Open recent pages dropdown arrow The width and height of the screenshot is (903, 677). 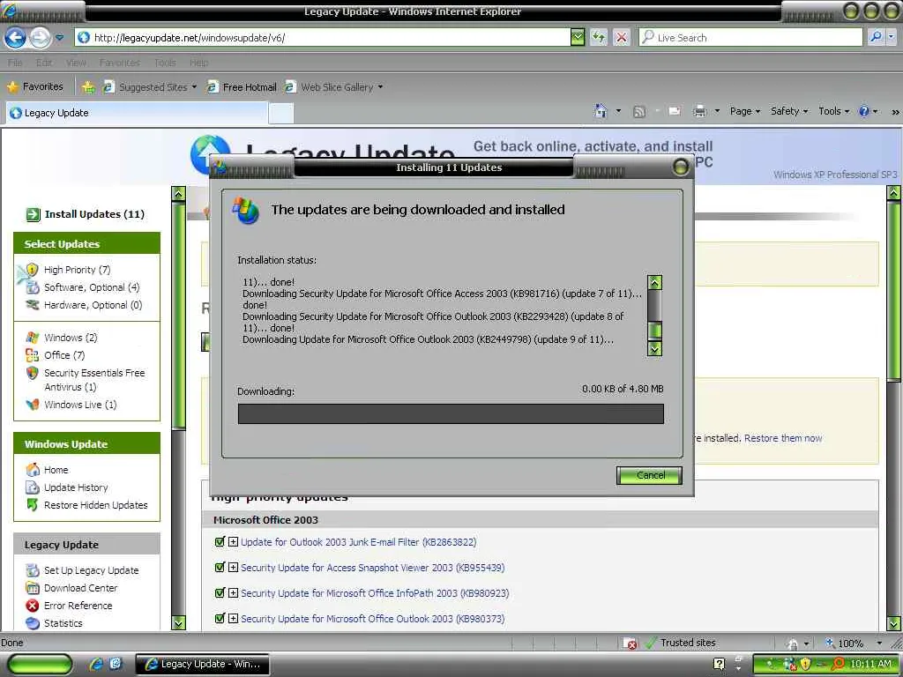point(59,38)
